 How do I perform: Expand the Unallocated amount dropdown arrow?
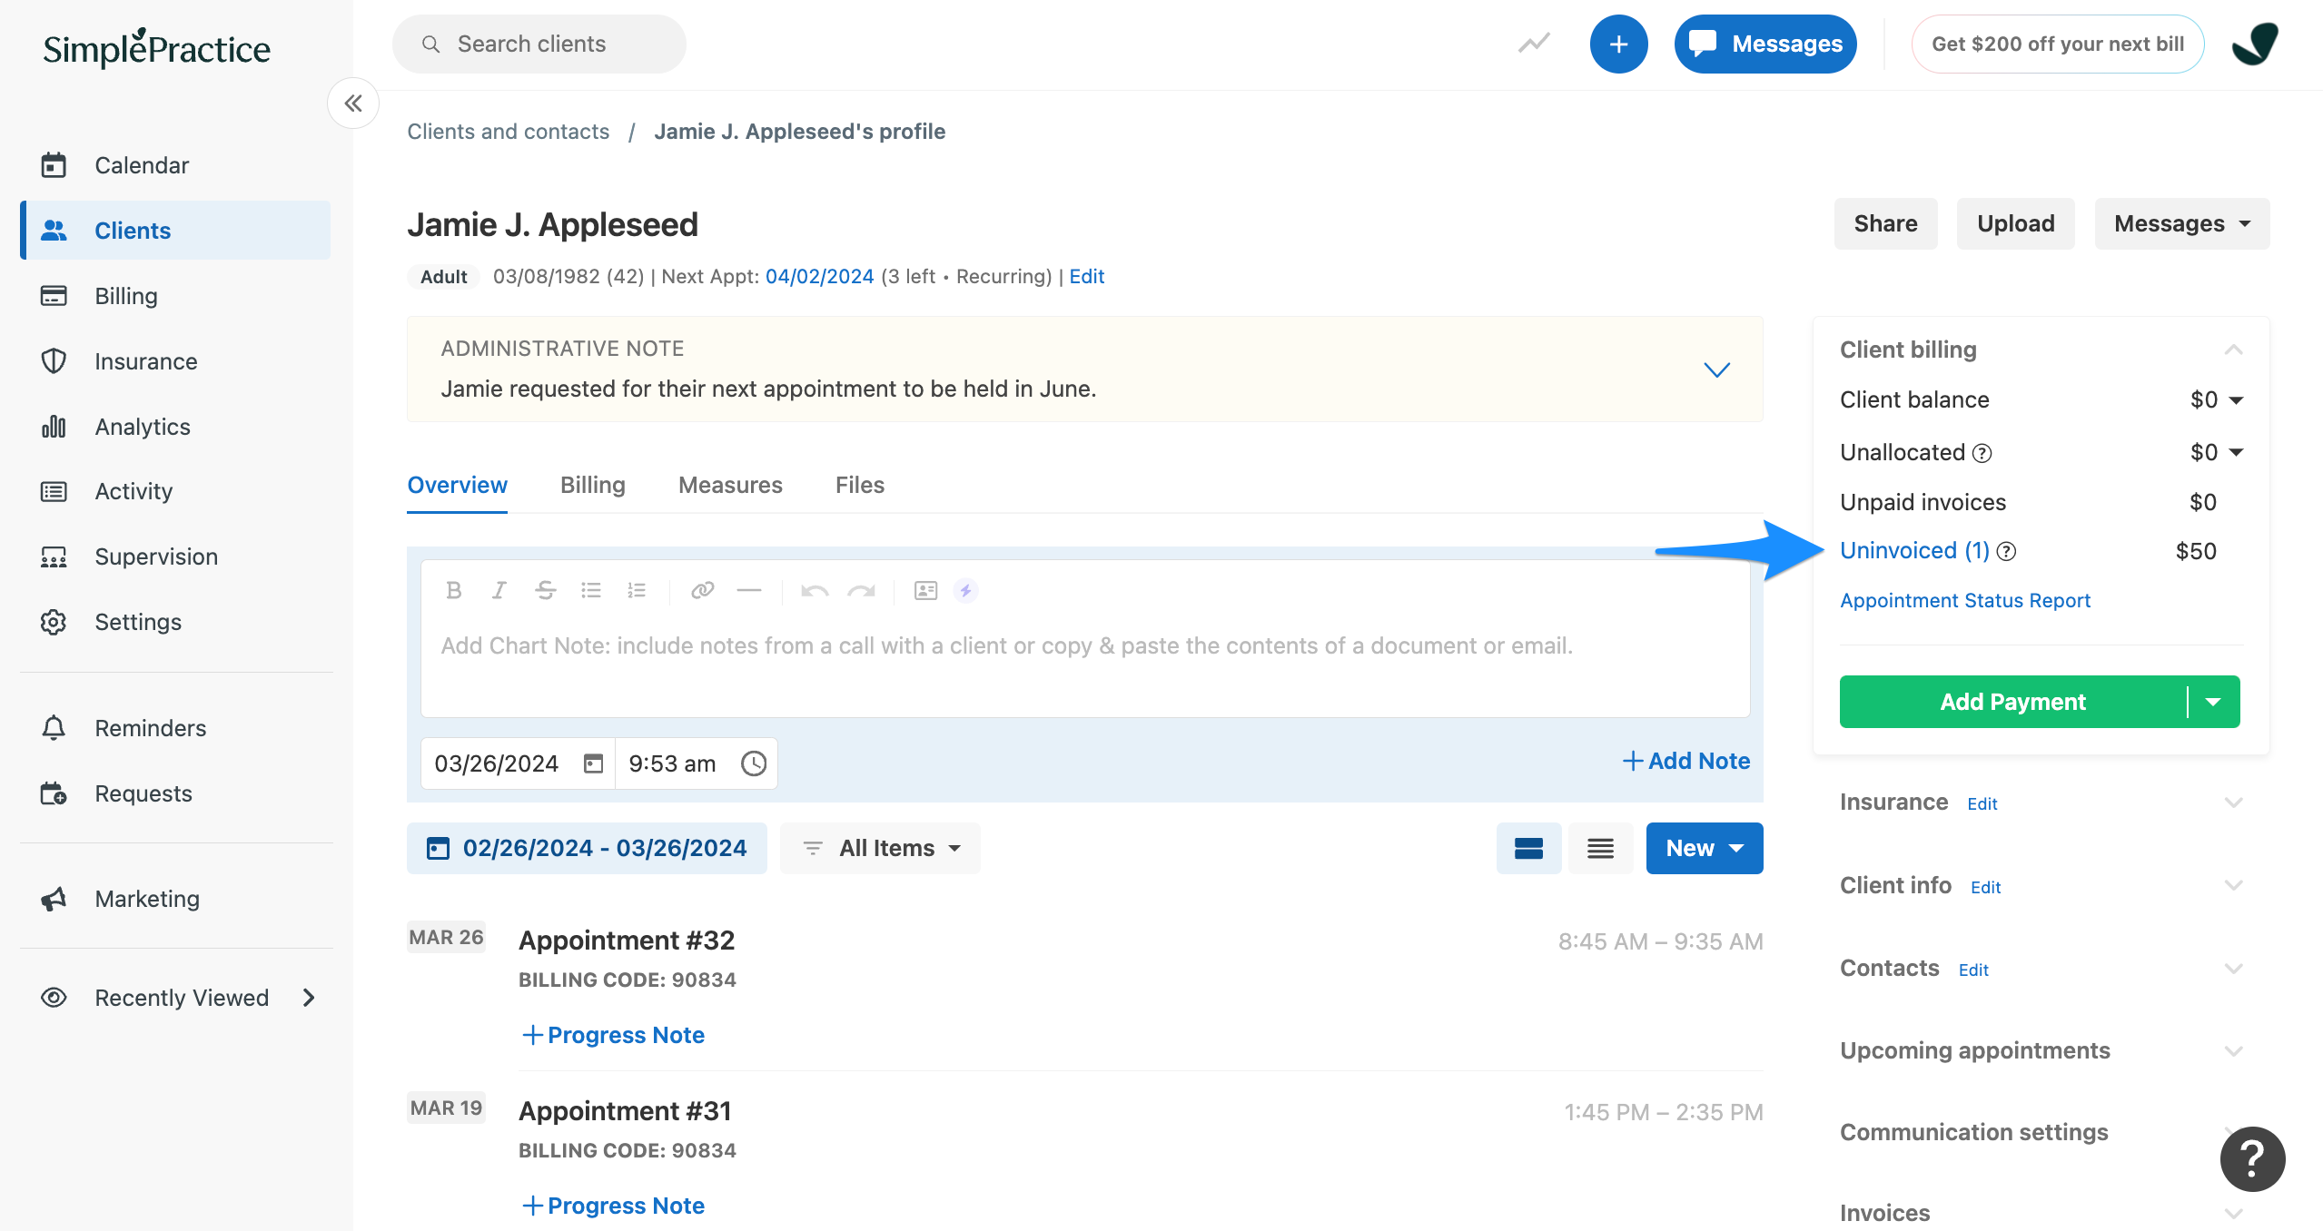2236,452
